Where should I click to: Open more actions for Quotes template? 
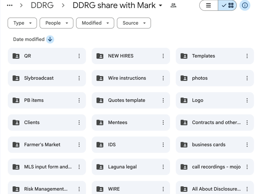(x=163, y=100)
